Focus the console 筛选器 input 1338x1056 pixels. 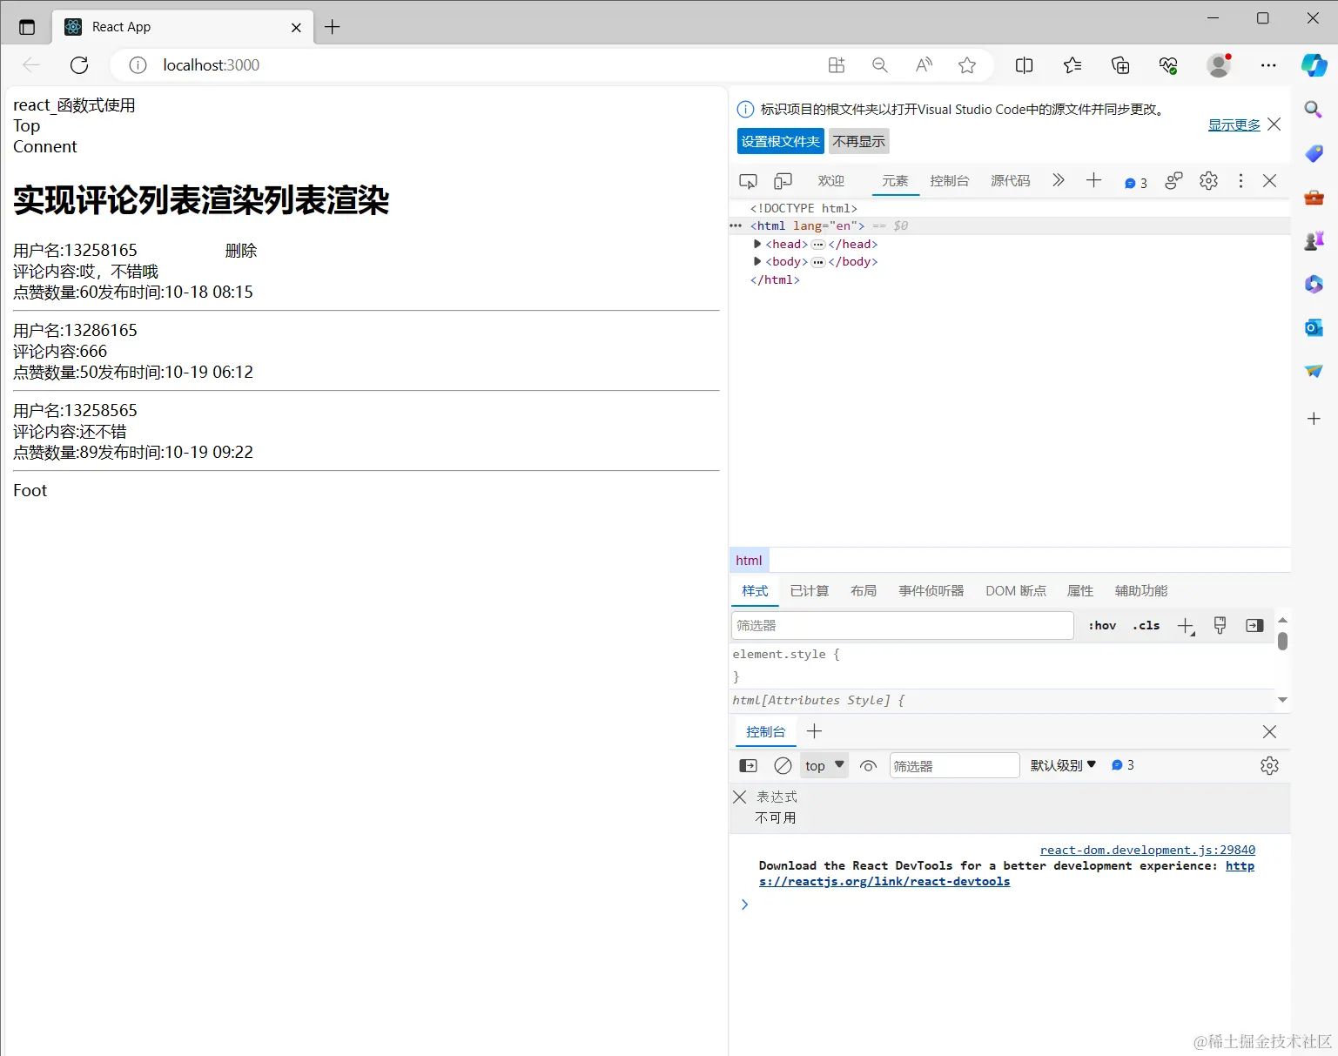[x=954, y=766]
